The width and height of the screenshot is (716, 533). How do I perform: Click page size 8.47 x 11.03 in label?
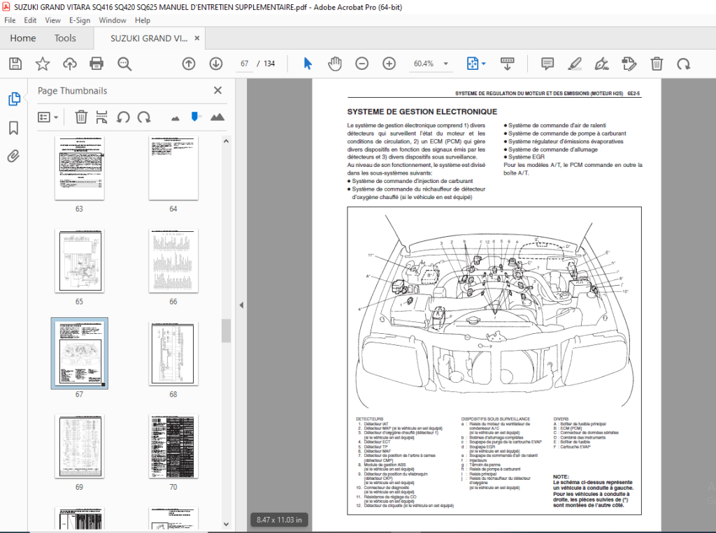pyautogui.click(x=279, y=520)
